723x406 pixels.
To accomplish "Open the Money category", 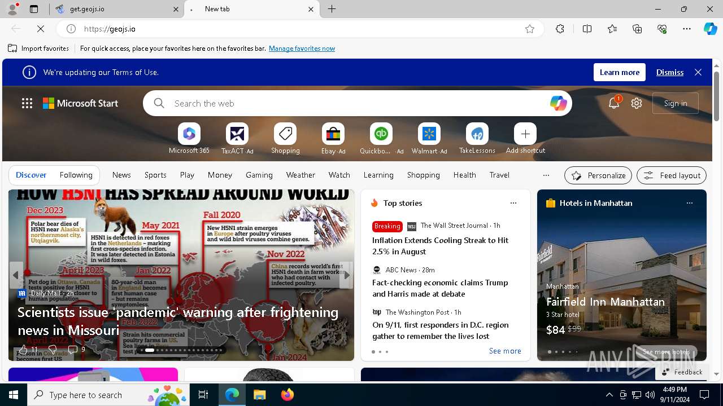I will 220,175.
